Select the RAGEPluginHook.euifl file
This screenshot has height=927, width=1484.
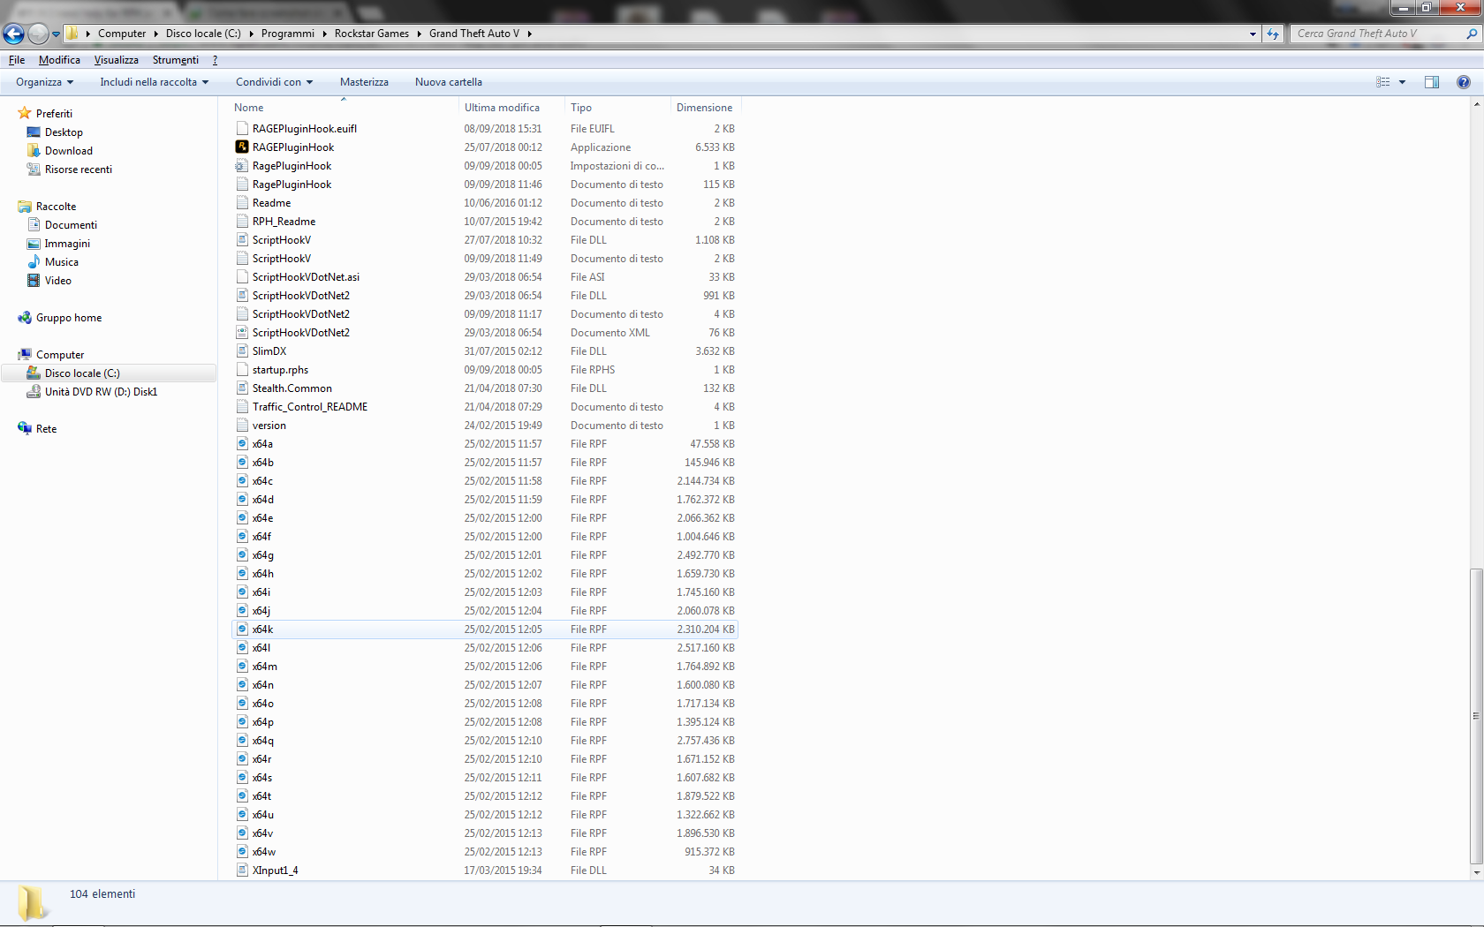pos(305,129)
